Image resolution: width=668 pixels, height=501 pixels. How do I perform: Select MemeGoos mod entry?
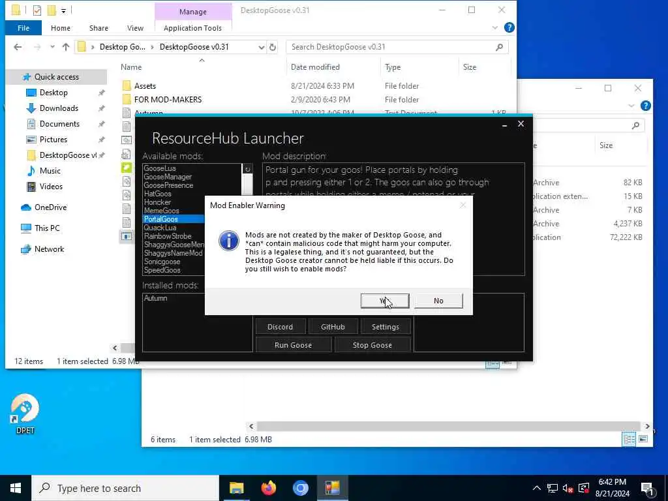tap(162, 211)
